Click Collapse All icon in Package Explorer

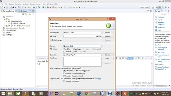(23, 14)
